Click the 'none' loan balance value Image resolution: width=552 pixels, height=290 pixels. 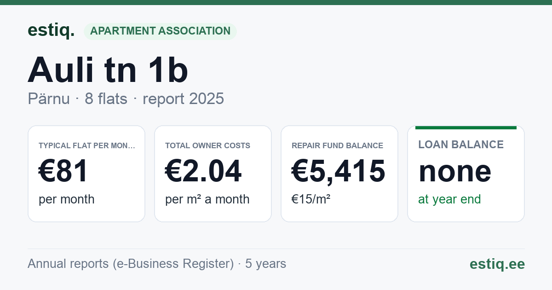tap(455, 171)
